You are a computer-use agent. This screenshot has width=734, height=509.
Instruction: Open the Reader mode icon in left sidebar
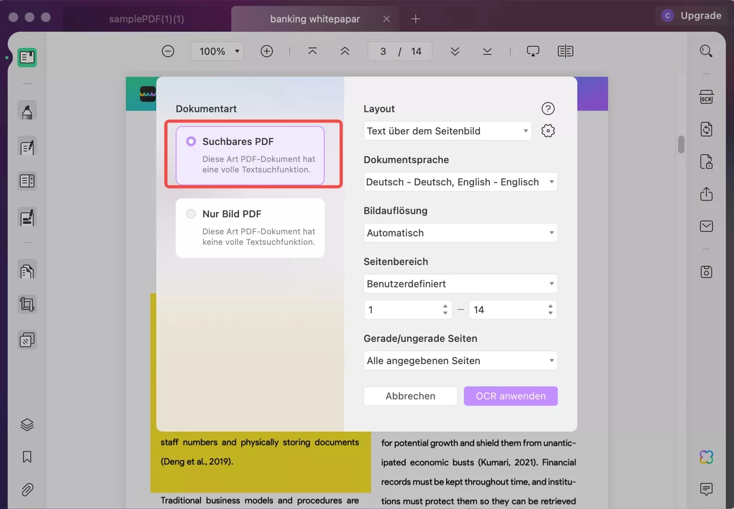pyautogui.click(x=27, y=57)
